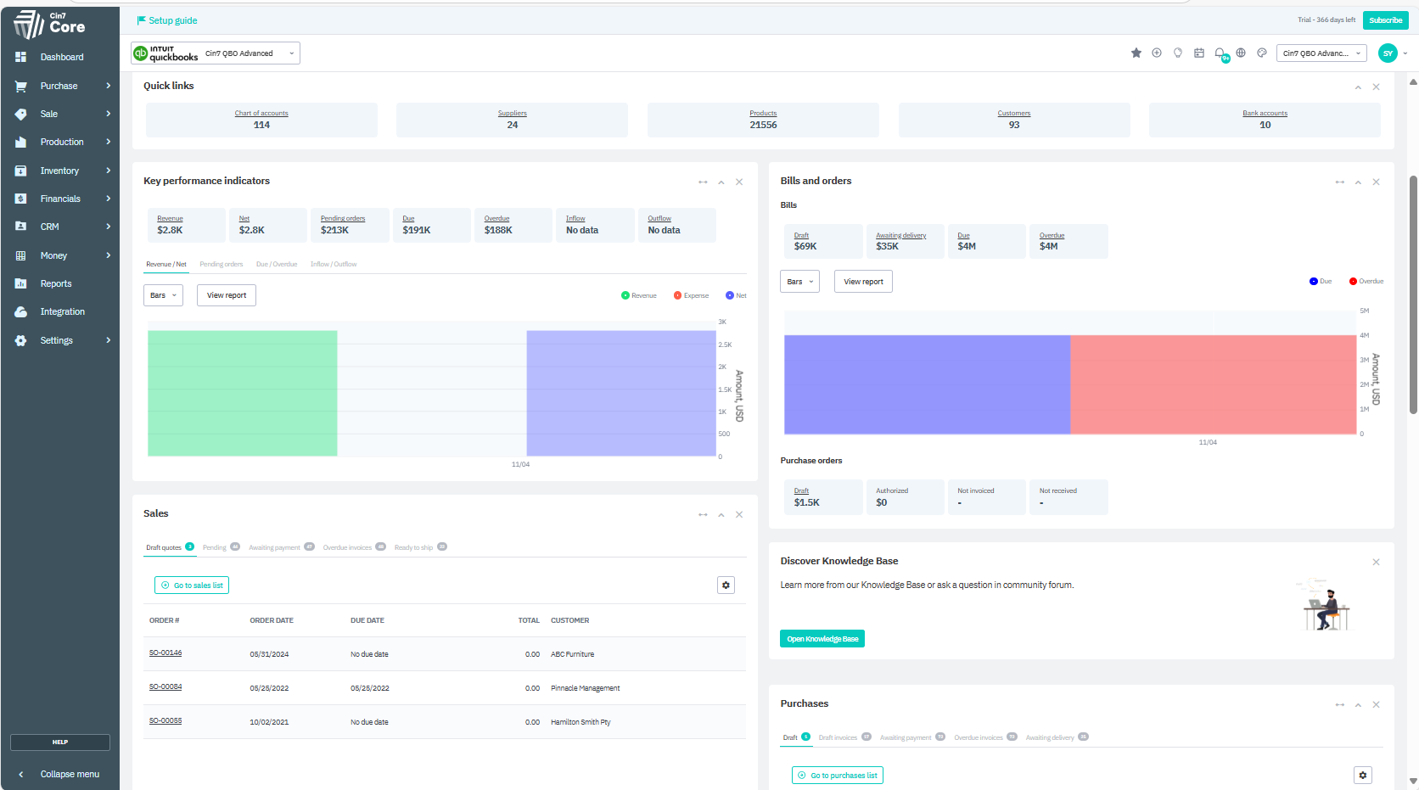Click the CRM contacts icon in sidebar
The image size is (1419, 790).
coord(21,227)
